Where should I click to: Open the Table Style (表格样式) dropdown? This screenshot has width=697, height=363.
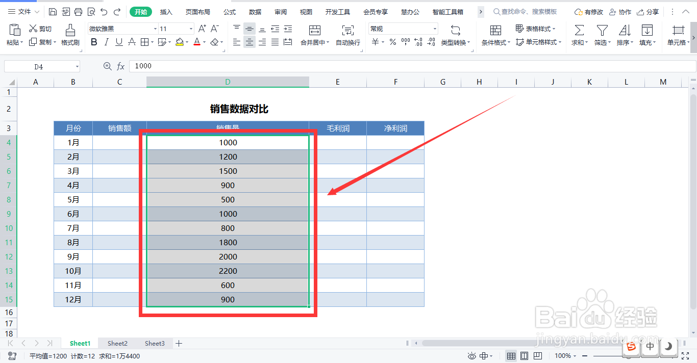[x=535, y=29]
